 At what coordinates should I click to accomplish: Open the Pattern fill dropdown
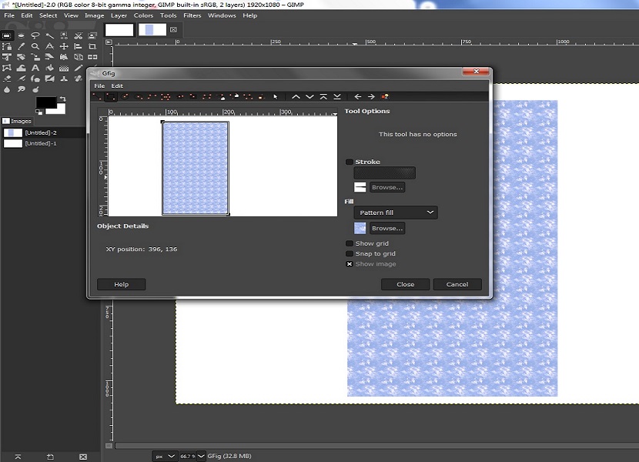(x=396, y=213)
